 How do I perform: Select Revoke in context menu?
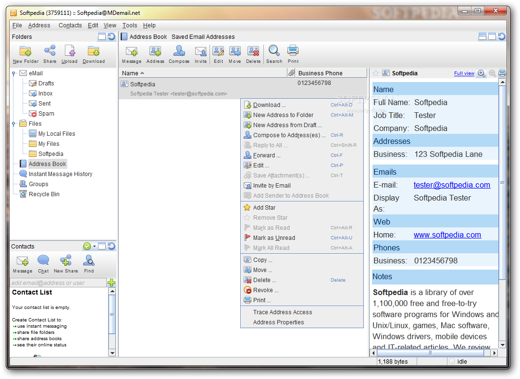coord(302,290)
